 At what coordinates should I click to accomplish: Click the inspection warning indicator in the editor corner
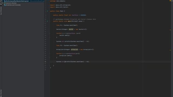click(170, 1)
